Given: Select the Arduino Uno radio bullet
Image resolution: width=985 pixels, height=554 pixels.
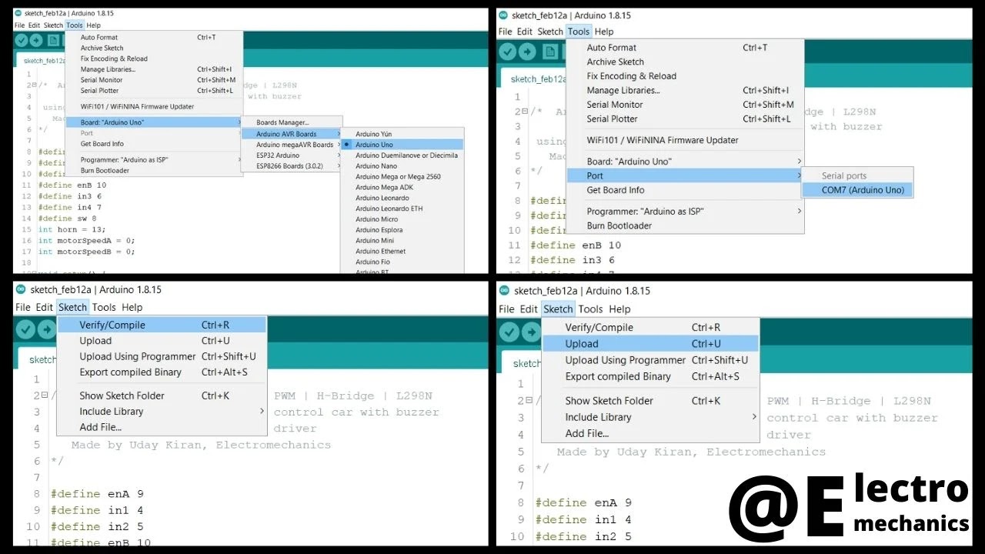Looking at the screenshot, I should point(348,144).
